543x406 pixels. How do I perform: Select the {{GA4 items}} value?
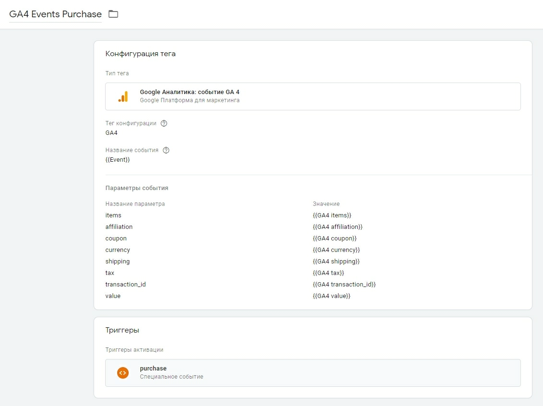pyautogui.click(x=332, y=215)
